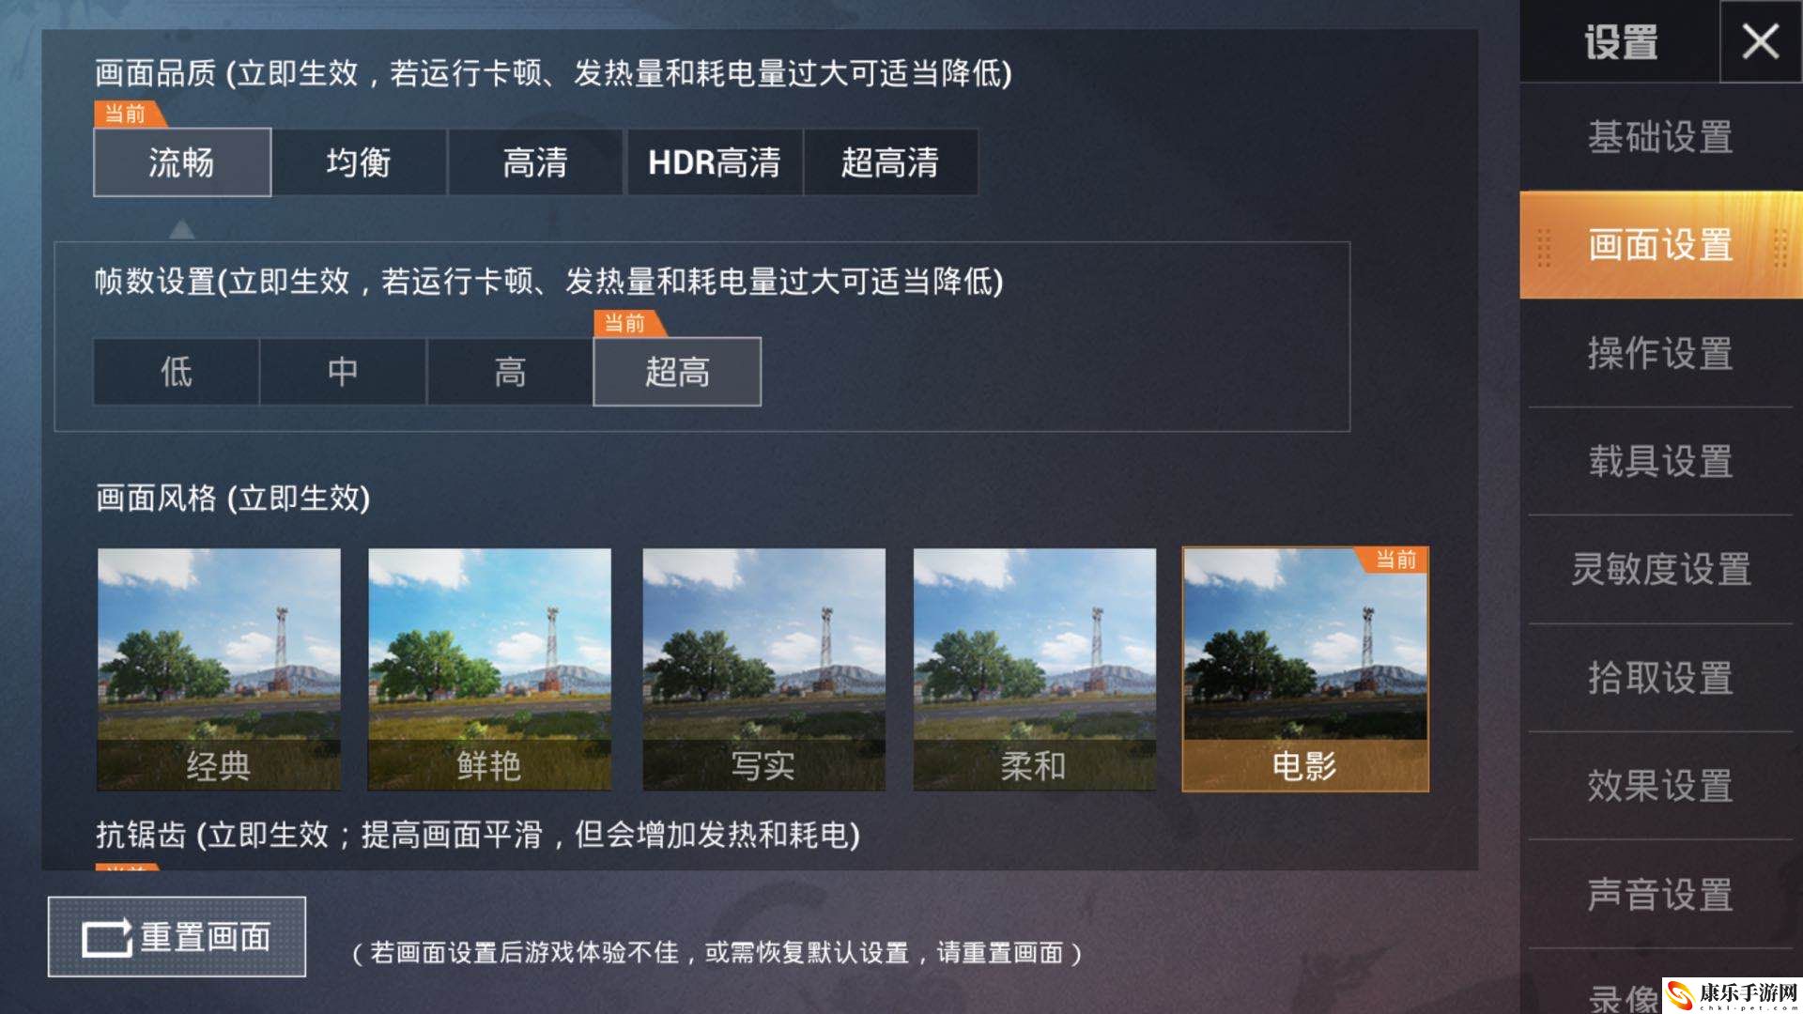Image resolution: width=1803 pixels, height=1014 pixels.
Task: Choose the 鲜艳 style thumbnail
Action: pyautogui.click(x=489, y=669)
